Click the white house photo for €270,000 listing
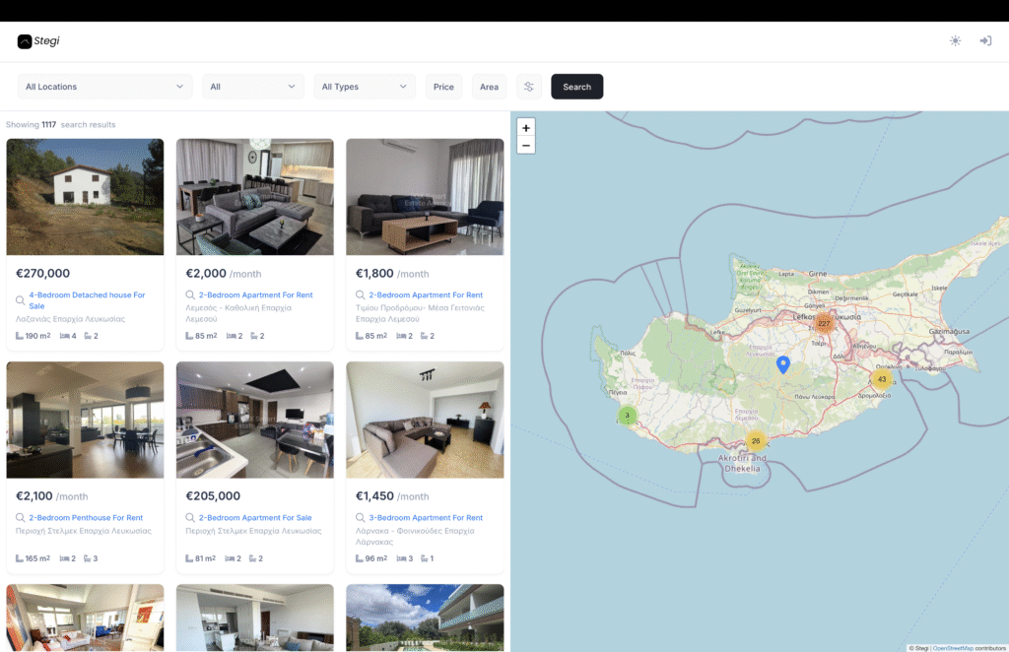Viewport: 1009px width, 652px height. (85, 197)
